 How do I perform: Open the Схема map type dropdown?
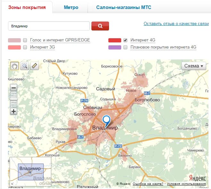pyautogui.click(x=194, y=66)
